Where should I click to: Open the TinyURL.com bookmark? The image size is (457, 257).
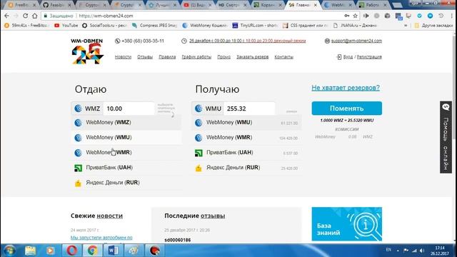(x=255, y=26)
